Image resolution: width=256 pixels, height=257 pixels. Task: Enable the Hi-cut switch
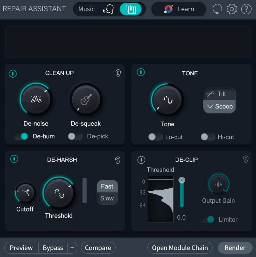tap(208, 137)
